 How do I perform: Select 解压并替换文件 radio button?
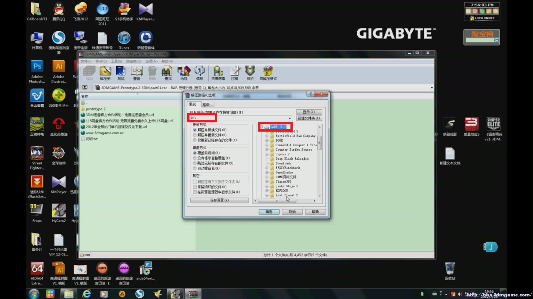(x=195, y=130)
